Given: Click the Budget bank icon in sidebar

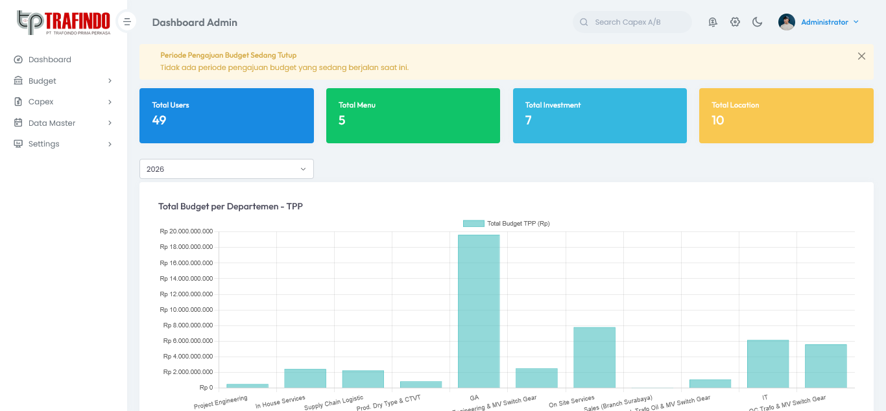Looking at the screenshot, I should tap(18, 81).
